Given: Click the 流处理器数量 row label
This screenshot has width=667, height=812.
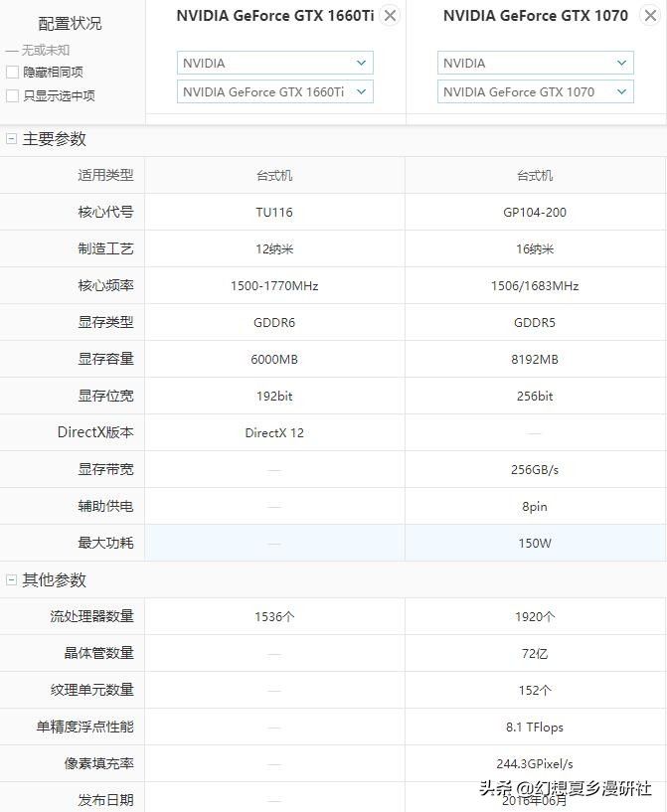Looking at the screenshot, I should click(91, 616).
